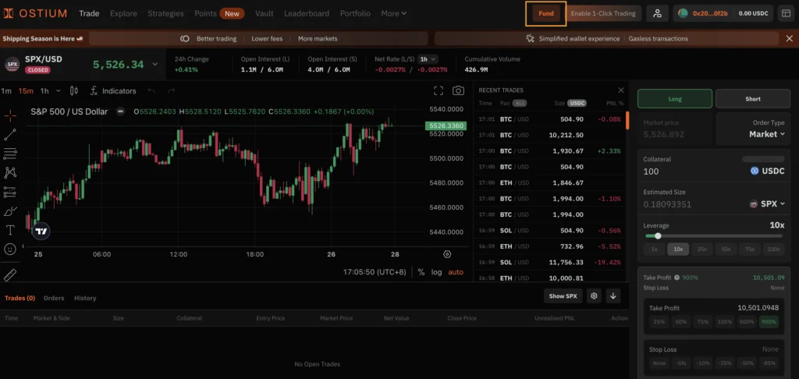The image size is (799, 379).
Task: Select the pattern drawing tool
Action: [x=10, y=172]
